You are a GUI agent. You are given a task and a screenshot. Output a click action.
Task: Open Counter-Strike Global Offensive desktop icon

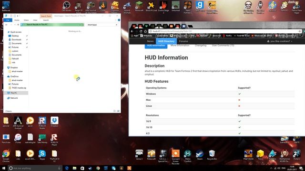pos(212,7)
